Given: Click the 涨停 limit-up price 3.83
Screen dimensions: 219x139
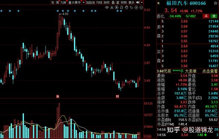Looking at the screenshot, I should tap(183, 102).
